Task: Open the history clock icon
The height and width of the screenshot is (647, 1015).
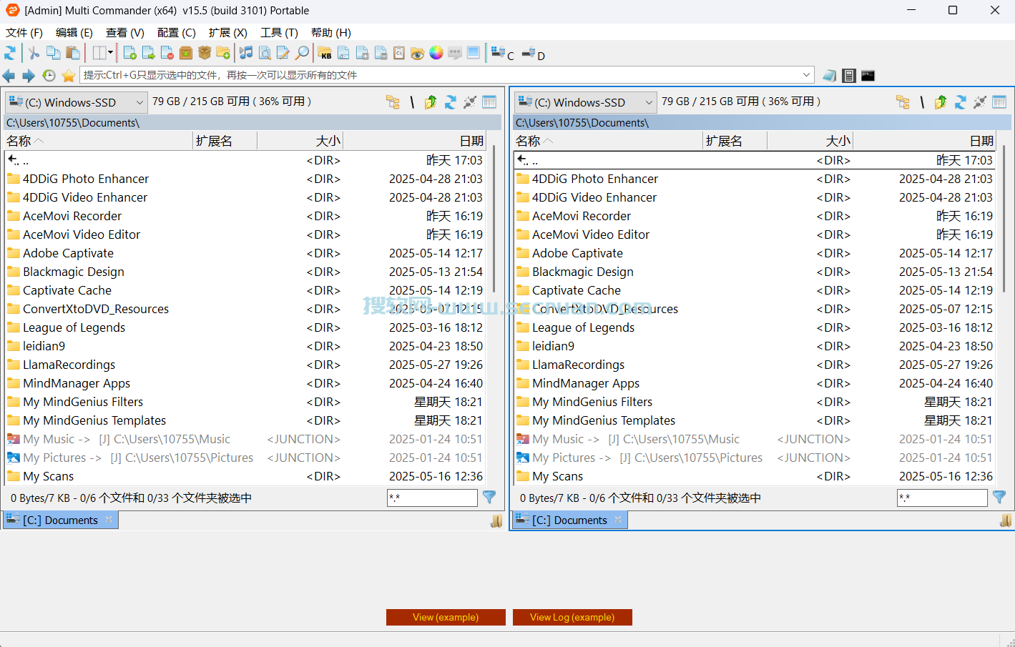Action: point(49,75)
